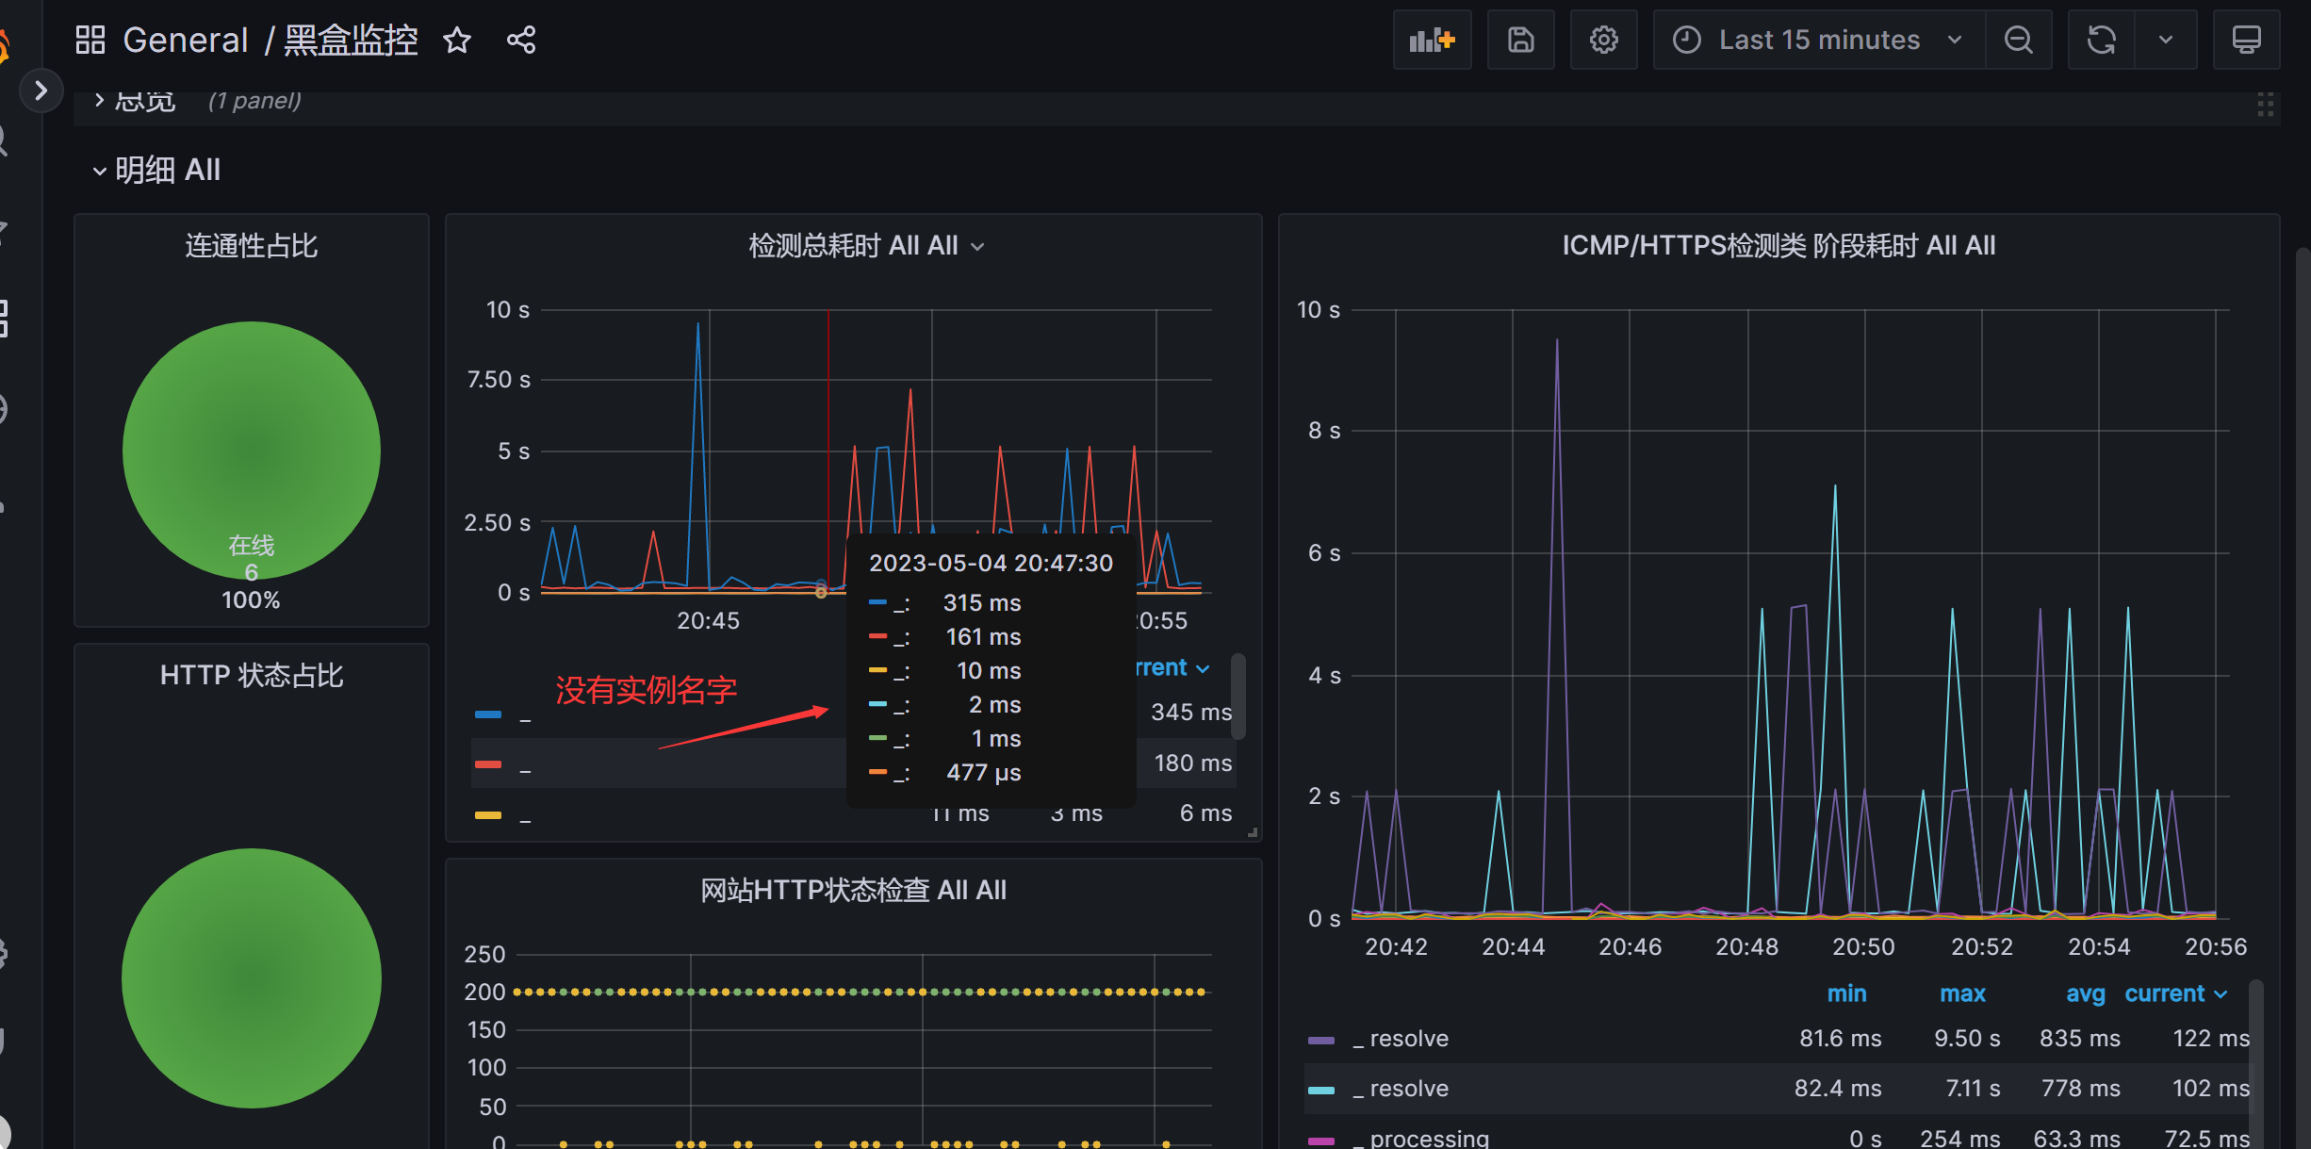Share the dashboard
2311x1149 pixels.
521,41
